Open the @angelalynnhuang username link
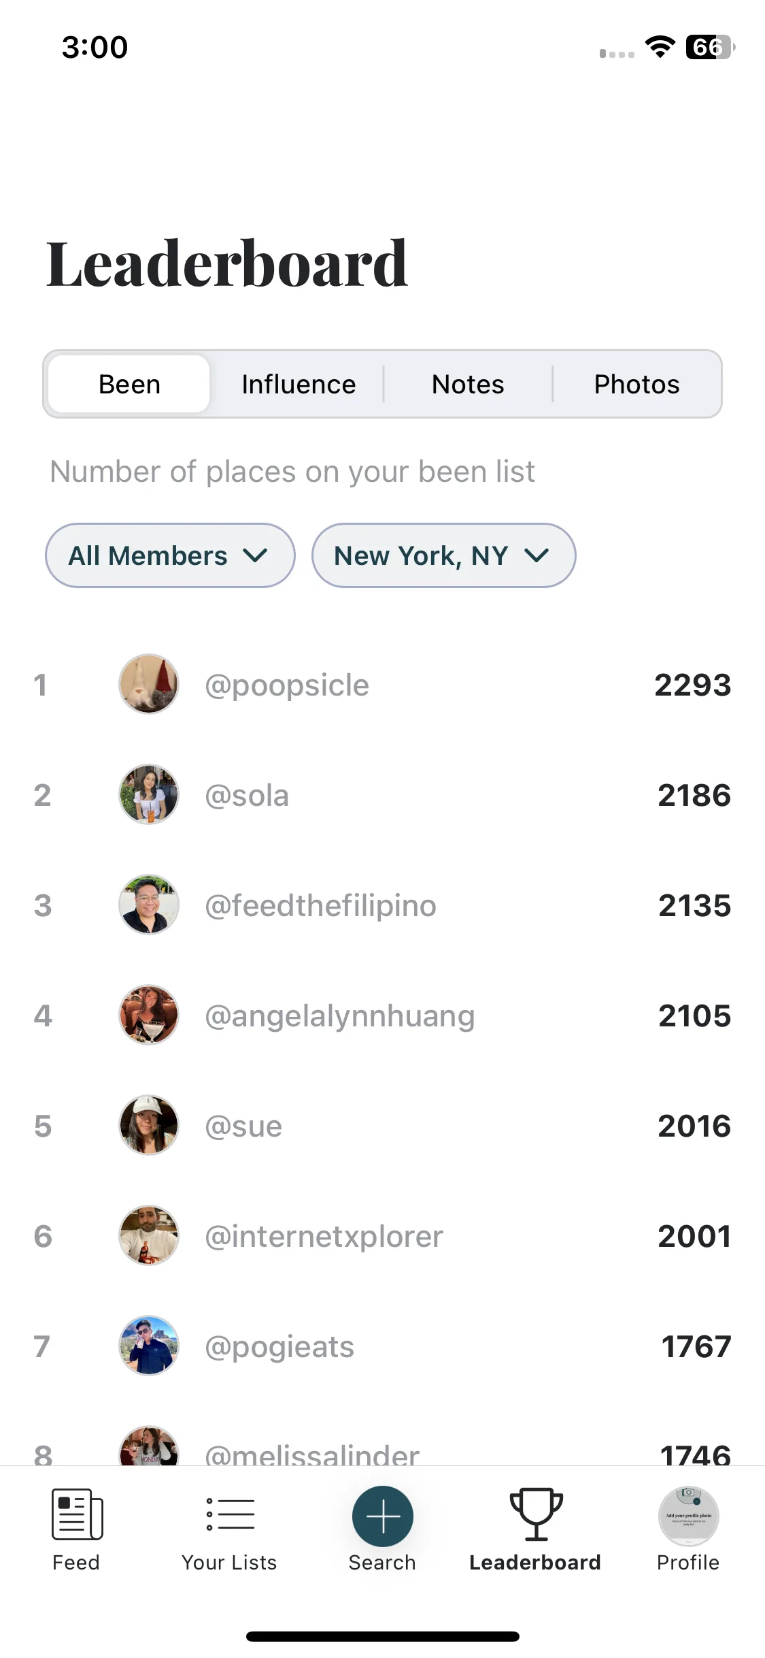The width and height of the screenshot is (765, 1658). (x=340, y=1015)
